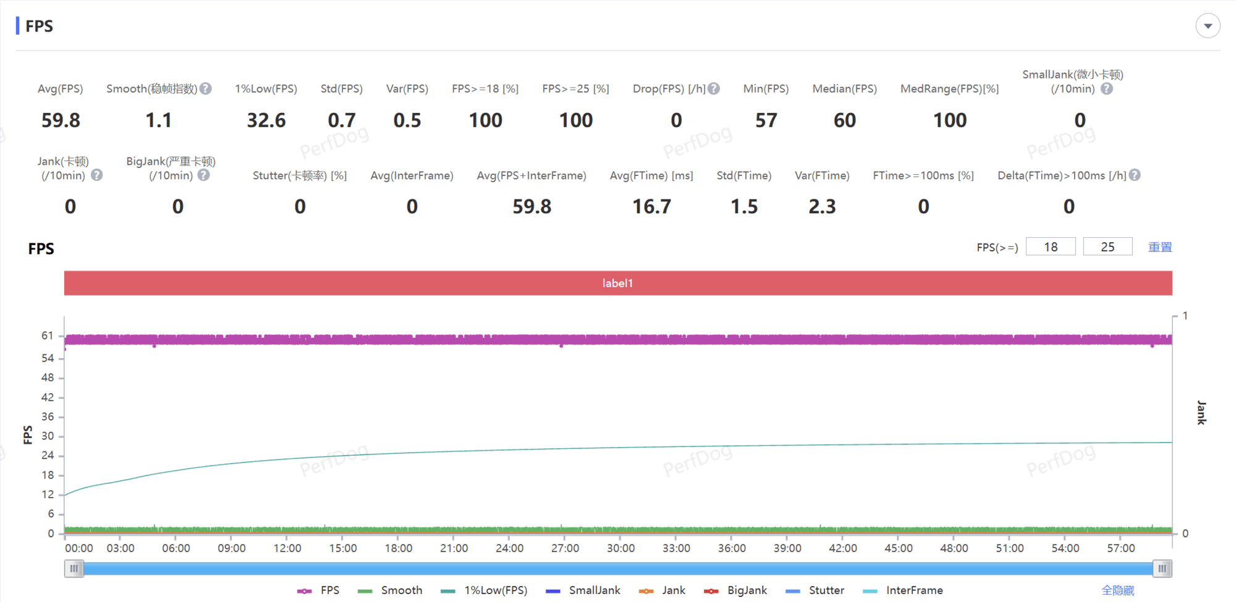Grab right handle of time range slider

tap(1162, 569)
